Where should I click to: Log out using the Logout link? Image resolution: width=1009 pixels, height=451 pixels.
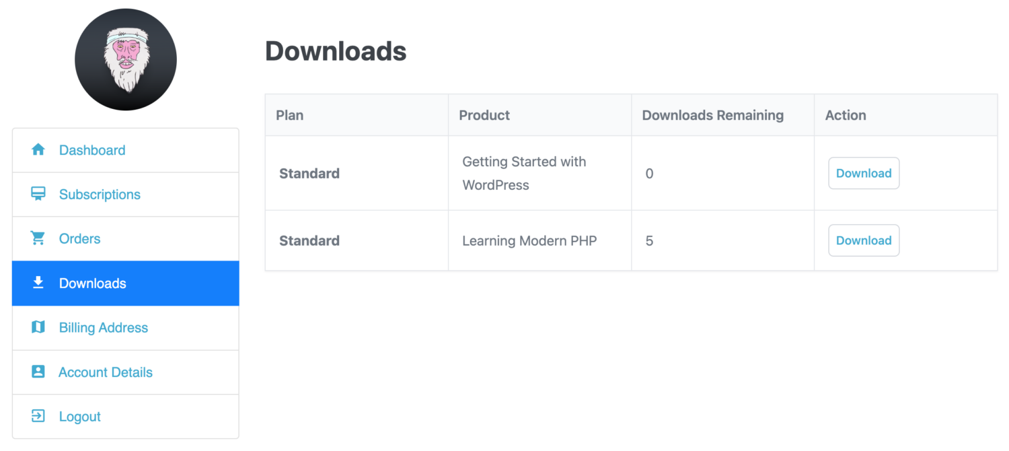coord(126,417)
